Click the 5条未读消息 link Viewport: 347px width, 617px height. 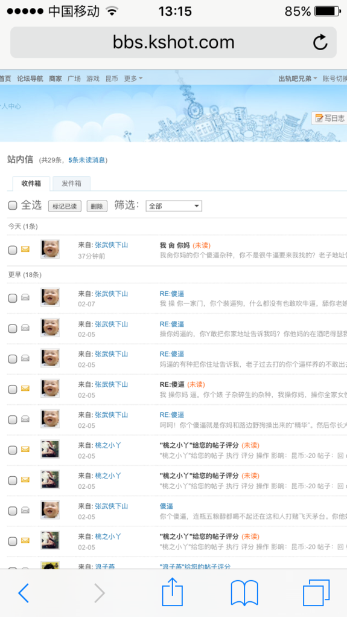pos(86,160)
